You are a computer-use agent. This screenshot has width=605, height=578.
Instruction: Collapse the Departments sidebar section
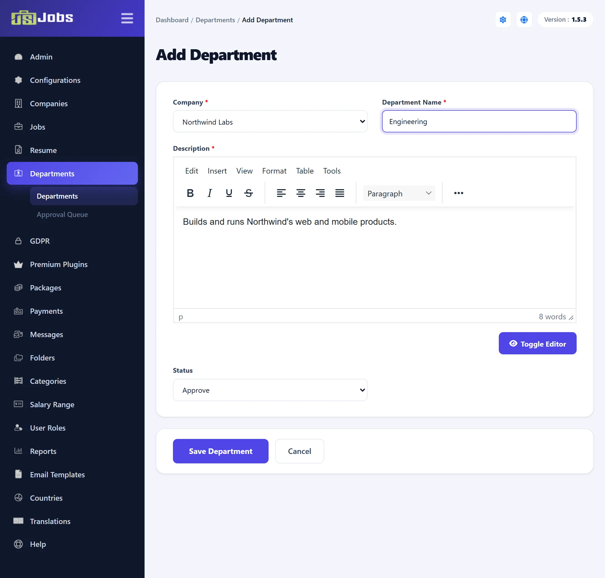click(x=72, y=174)
